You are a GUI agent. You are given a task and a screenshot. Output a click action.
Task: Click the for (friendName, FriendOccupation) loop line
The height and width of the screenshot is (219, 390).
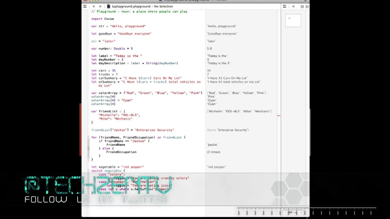coord(138,137)
